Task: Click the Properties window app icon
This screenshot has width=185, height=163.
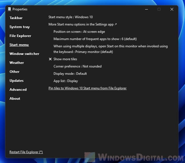Action: pyautogui.click(x=9, y=9)
